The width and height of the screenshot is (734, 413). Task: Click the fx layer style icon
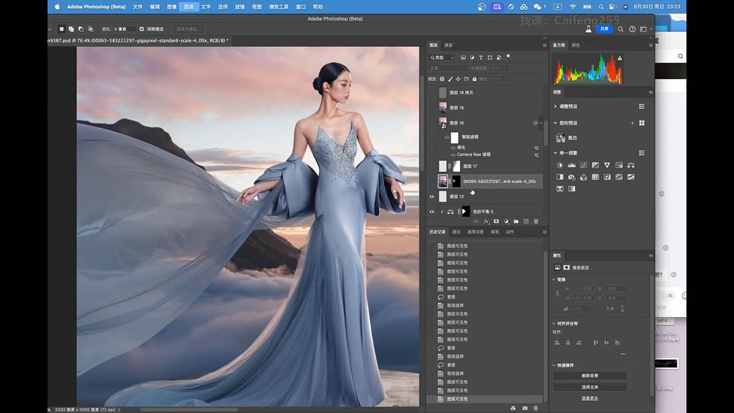click(486, 221)
